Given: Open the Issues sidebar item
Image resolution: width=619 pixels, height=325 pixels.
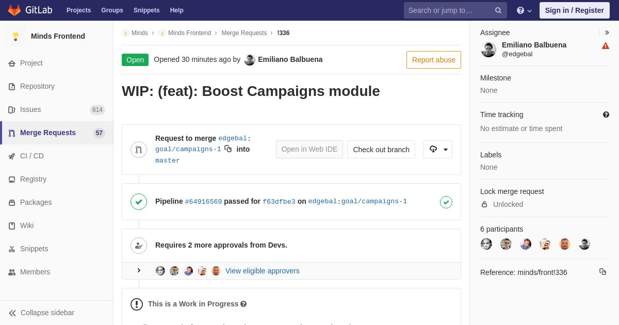Looking at the screenshot, I should click(57, 109).
